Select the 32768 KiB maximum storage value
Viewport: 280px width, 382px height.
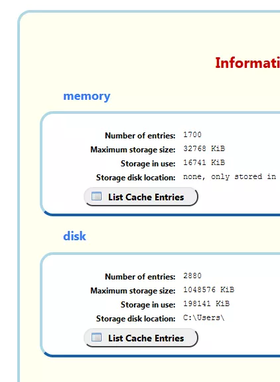point(204,148)
